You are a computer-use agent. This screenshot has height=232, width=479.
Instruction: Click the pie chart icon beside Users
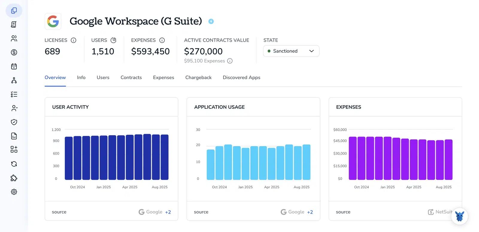113,40
